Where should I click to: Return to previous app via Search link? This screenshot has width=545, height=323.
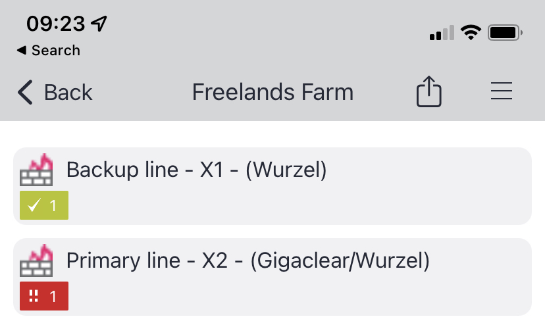[x=55, y=51]
